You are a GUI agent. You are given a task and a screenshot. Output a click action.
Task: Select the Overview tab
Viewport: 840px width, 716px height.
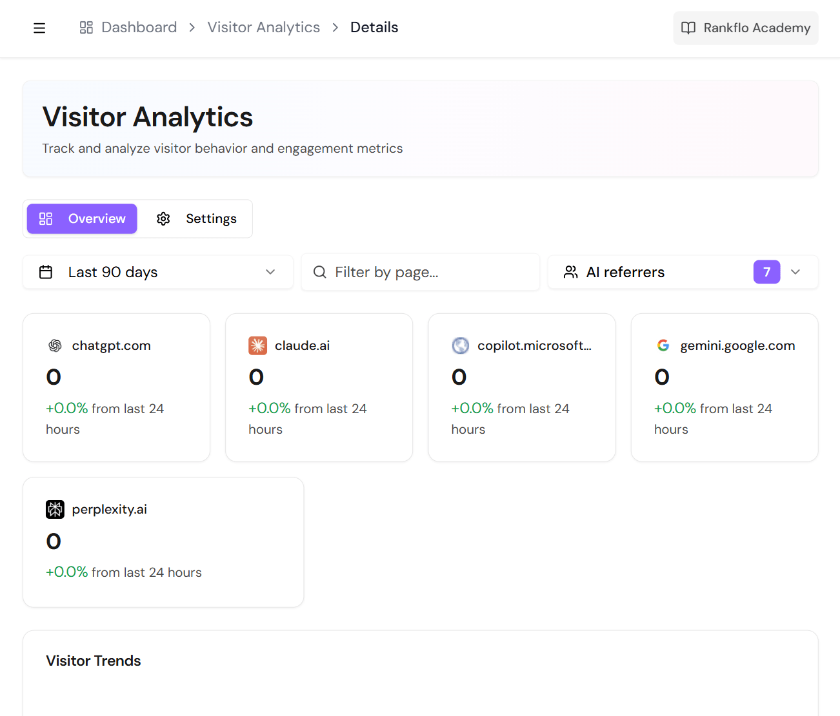[x=81, y=218]
